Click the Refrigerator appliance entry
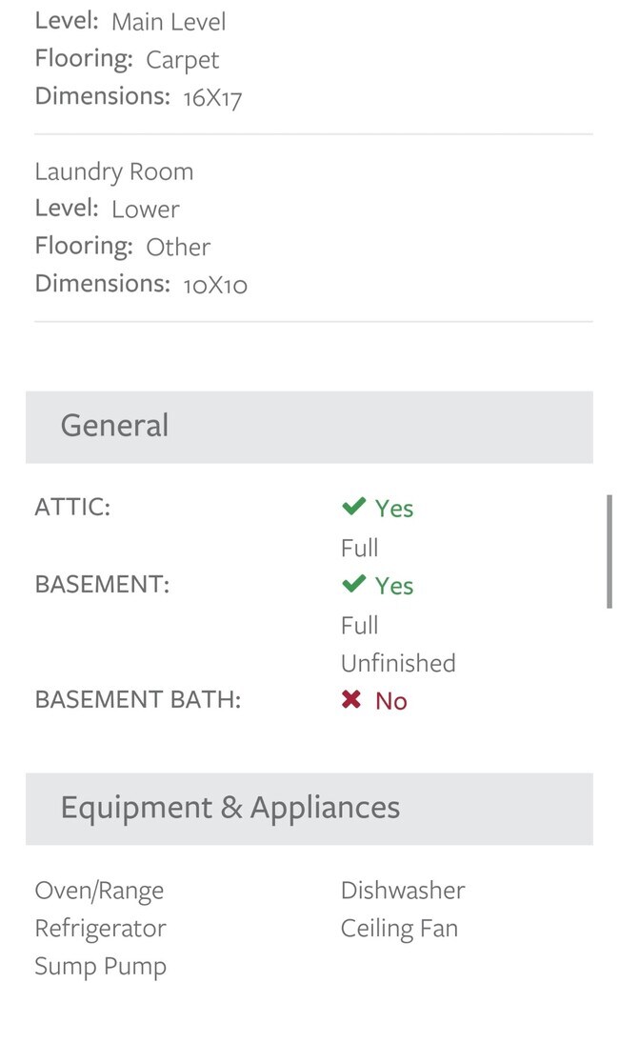 pyautogui.click(x=100, y=929)
